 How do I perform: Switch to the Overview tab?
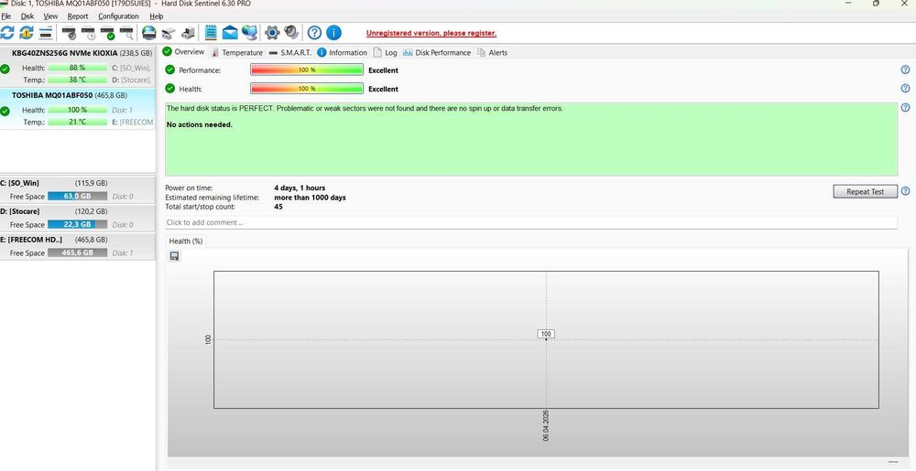pyautogui.click(x=183, y=52)
